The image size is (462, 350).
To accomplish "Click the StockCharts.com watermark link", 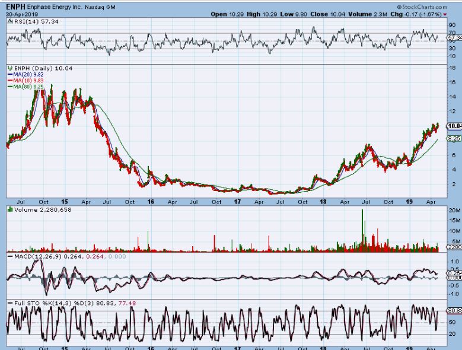I will click(x=422, y=7).
